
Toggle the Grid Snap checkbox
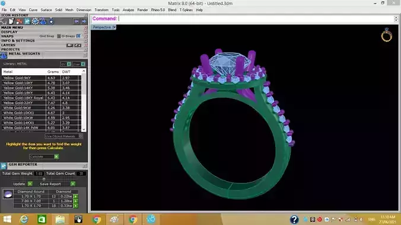[x=59, y=36]
